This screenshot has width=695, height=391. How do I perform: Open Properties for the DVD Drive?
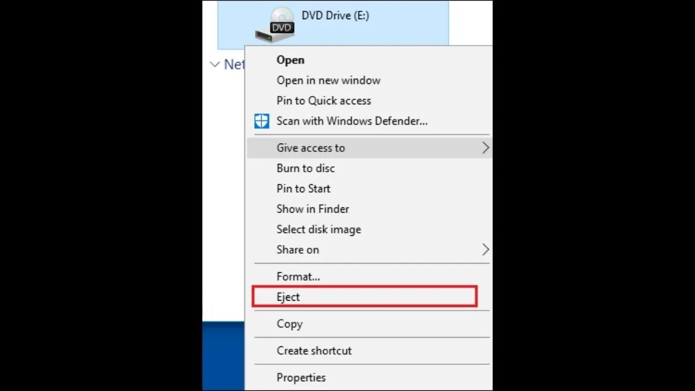pyautogui.click(x=301, y=377)
